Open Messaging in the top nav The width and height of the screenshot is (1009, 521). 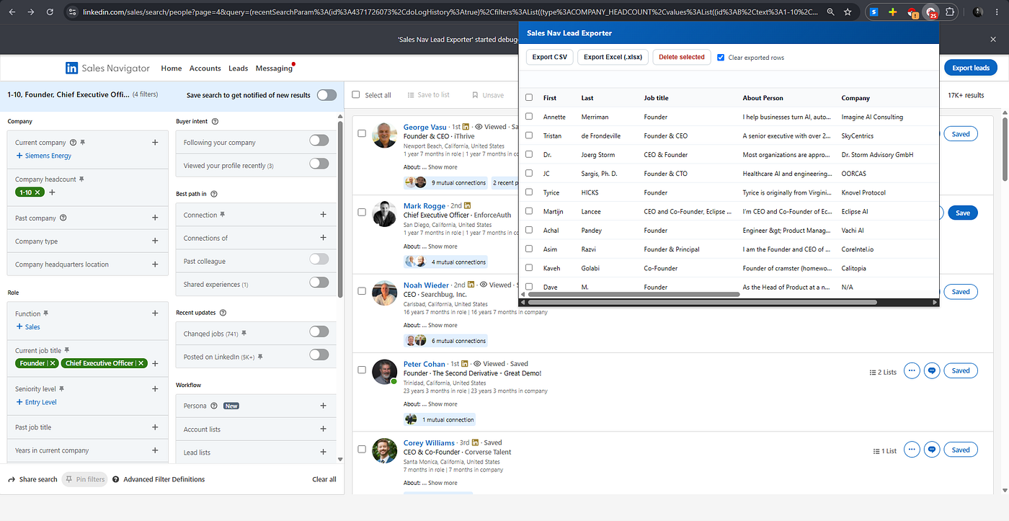coord(274,68)
